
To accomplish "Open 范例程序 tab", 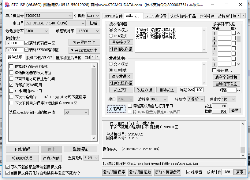I will click(207, 16).
